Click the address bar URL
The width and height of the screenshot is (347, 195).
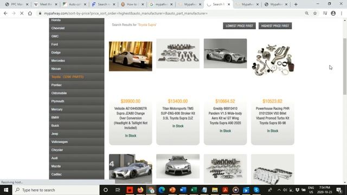(126, 13)
